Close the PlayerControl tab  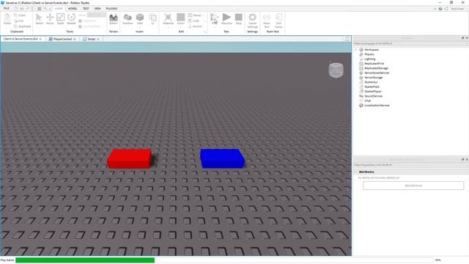[75, 39]
